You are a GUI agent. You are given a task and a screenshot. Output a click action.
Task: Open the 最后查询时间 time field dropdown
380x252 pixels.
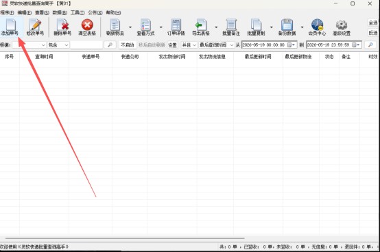[x=217, y=45]
